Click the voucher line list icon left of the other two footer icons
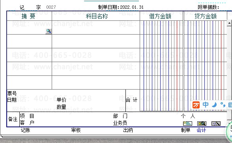The width and height of the screenshot is (232, 143). 187,123
